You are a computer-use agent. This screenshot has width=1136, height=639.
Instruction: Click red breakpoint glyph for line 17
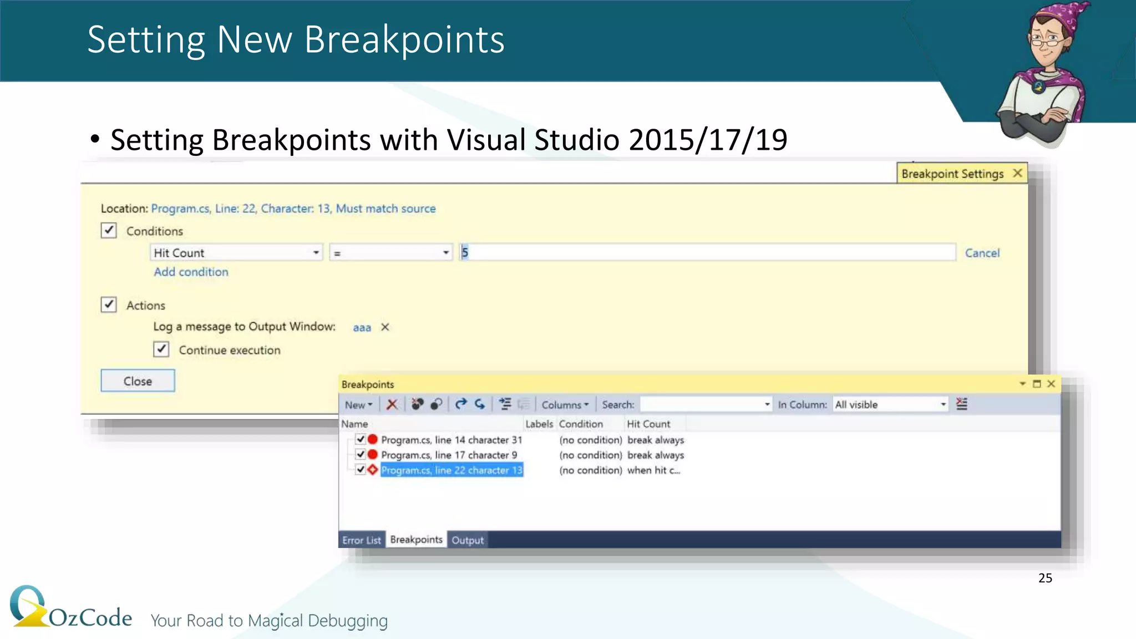(373, 454)
